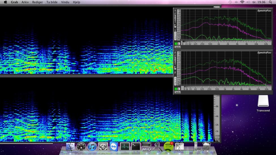Launch MIO Console from the dock
This screenshot has width=276, height=155.
pos(146,147)
